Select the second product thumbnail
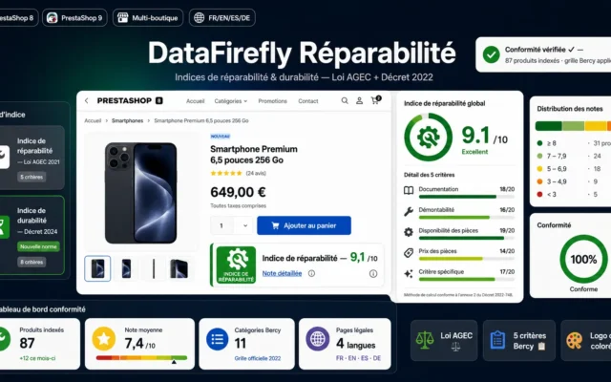611x382 pixels. pyautogui.click(x=126, y=268)
